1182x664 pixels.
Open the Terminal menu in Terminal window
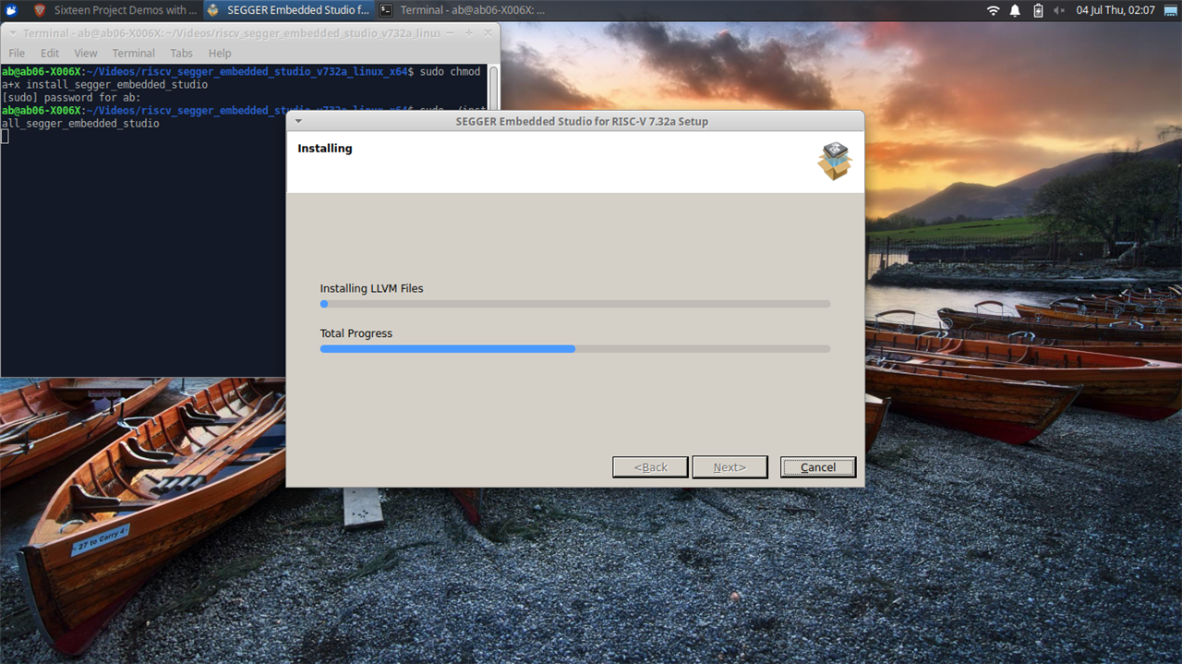[x=134, y=53]
